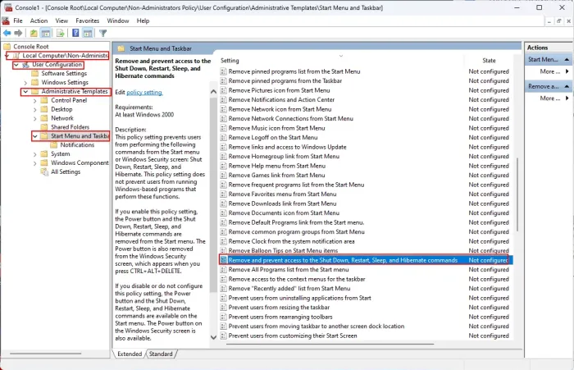Open the Edit policy setting link
The width and height of the screenshot is (574, 370).
pyautogui.click(x=144, y=93)
